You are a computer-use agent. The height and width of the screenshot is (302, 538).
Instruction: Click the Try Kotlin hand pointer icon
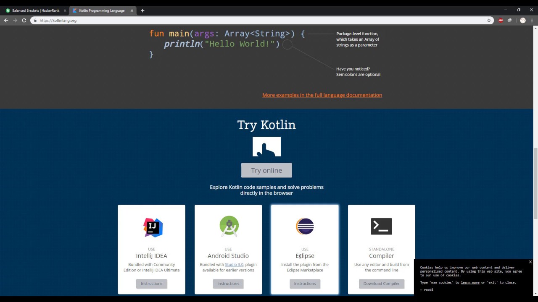tap(266, 146)
